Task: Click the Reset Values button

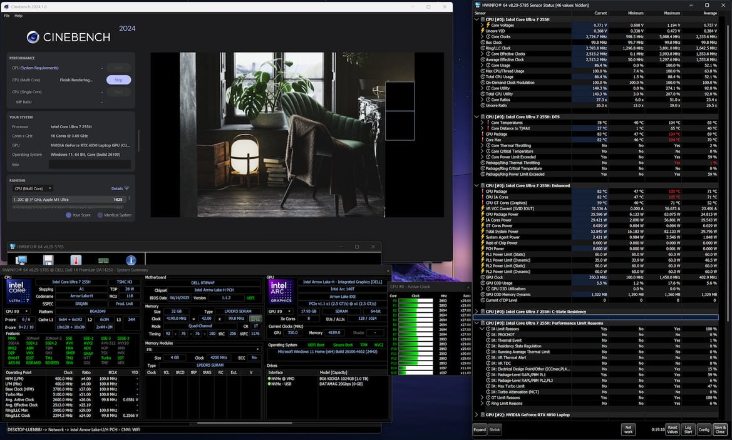Action: tap(673, 430)
